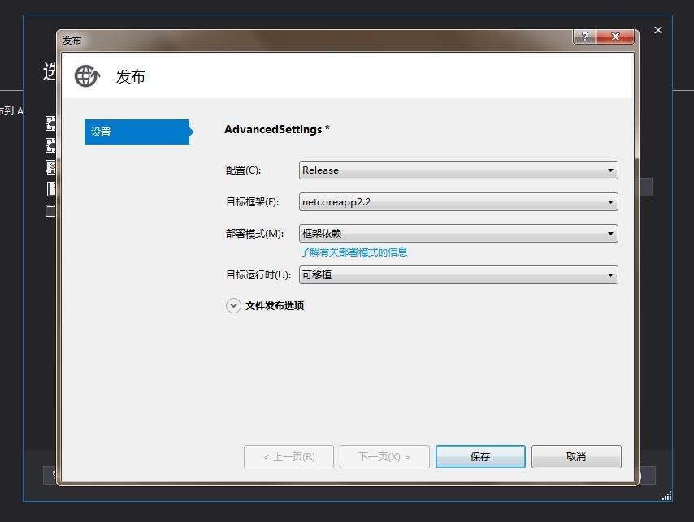The height and width of the screenshot is (522, 694).
Task: Open 了解有关部署模式的信息 link
Action: (354, 252)
